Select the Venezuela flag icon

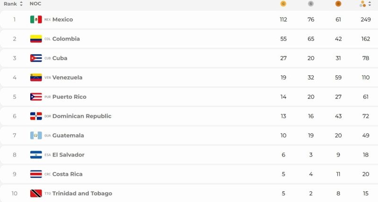coord(36,77)
